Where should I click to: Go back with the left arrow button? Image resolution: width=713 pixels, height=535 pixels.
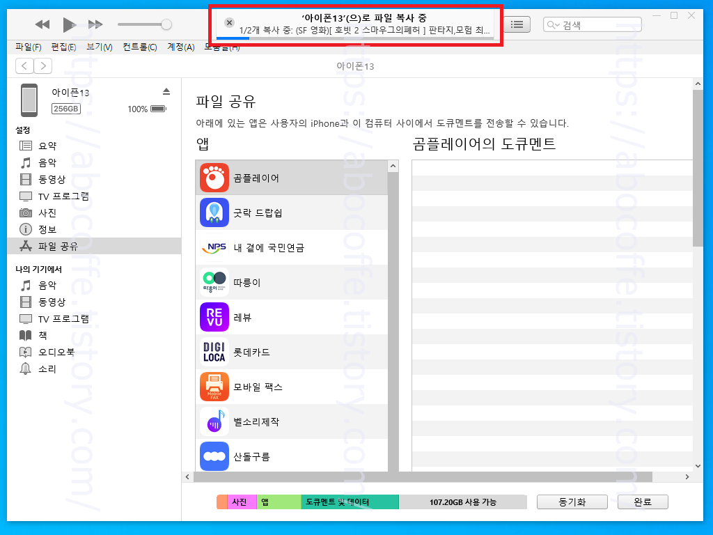point(24,66)
